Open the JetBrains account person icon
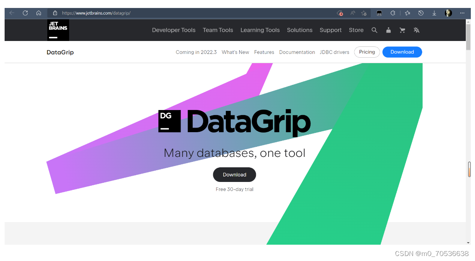 [388, 30]
